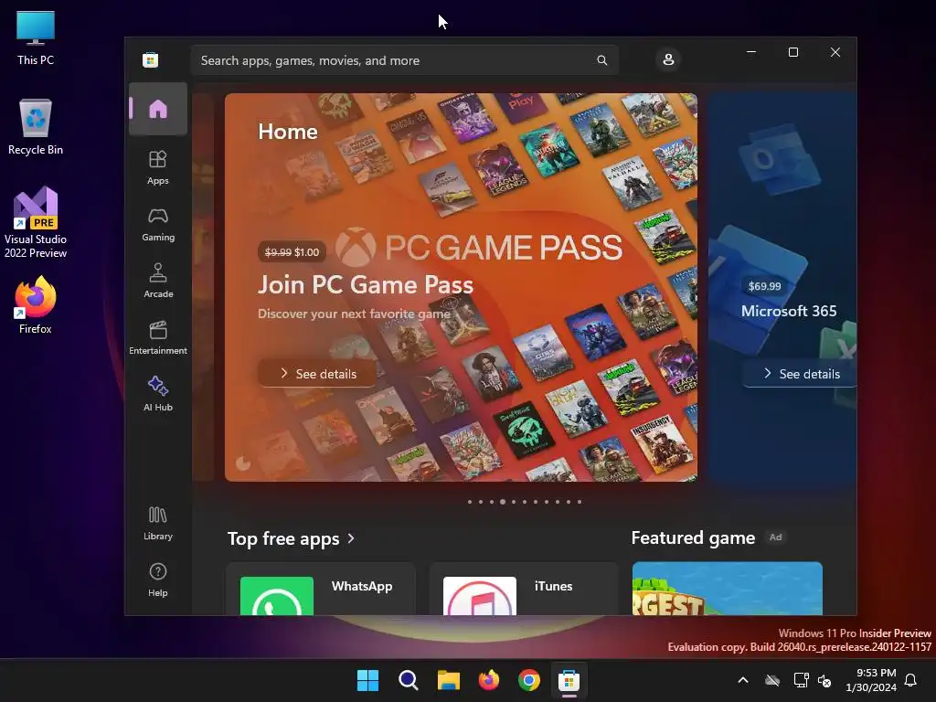Select the first carousel page dot
This screenshot has height=702, width=936.
coord(470,502)
